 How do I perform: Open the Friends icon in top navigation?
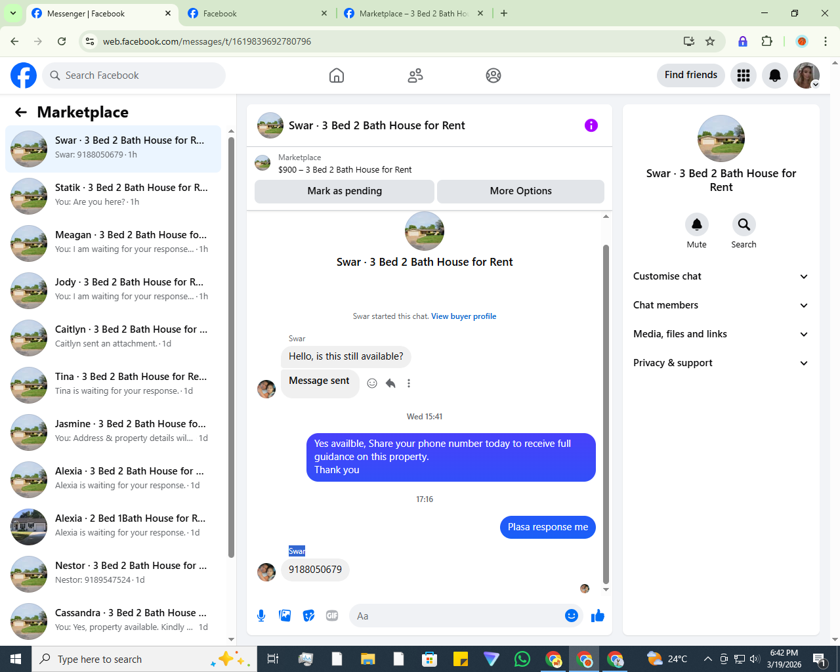click(415, 75)
